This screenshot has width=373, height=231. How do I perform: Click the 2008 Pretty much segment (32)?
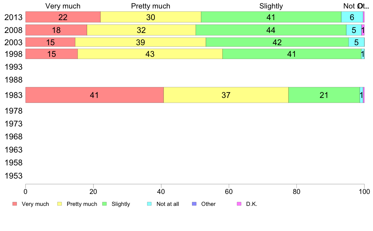141,30
